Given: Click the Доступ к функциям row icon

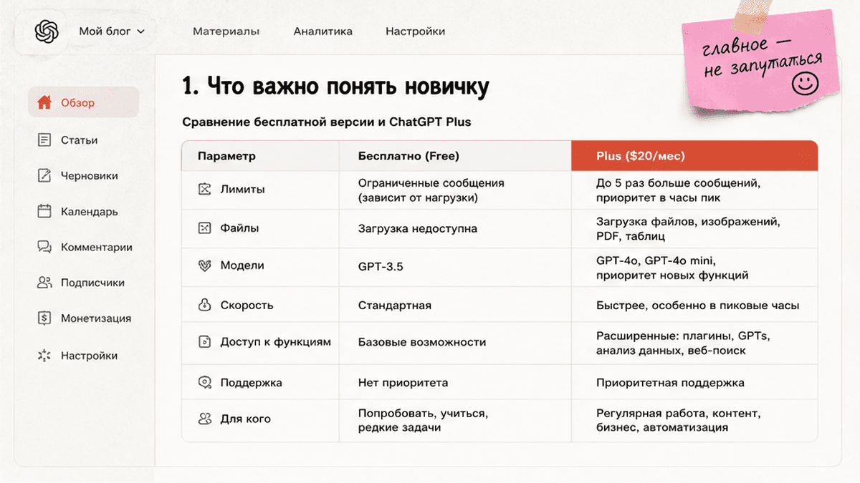Looking at the screenshot, I should pos(205,342).
